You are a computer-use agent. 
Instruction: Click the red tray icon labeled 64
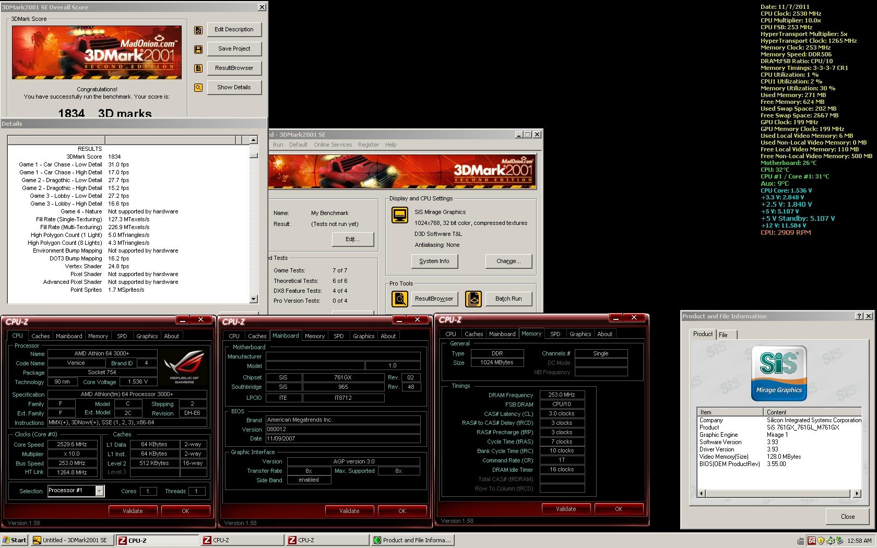point(812,540)
